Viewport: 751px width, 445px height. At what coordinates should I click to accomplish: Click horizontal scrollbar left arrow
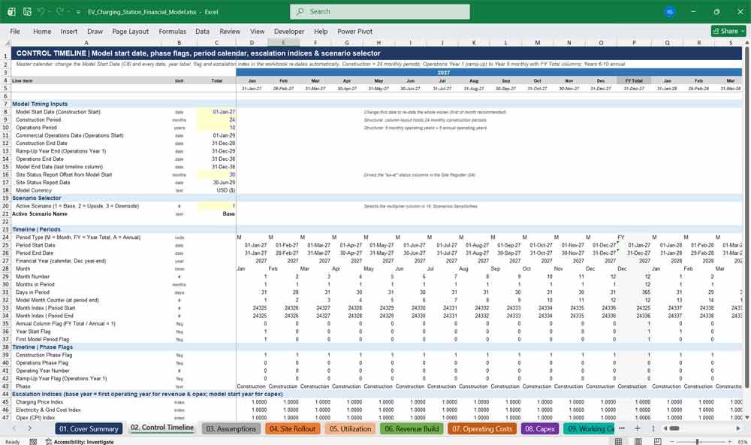tap(665, 428)
